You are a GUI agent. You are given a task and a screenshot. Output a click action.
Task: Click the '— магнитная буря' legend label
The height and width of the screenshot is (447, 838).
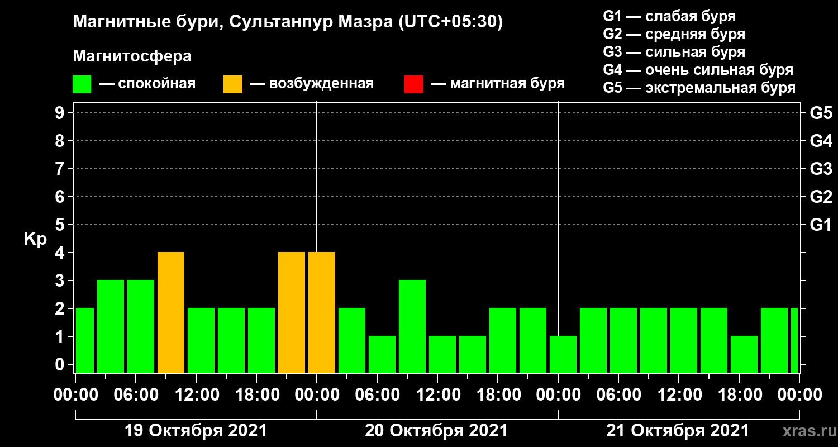pos(498,84)
